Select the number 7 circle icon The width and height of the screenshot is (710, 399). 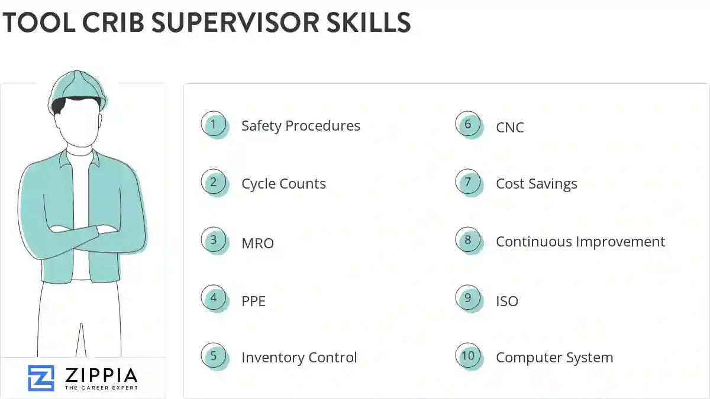pos(468,183)
